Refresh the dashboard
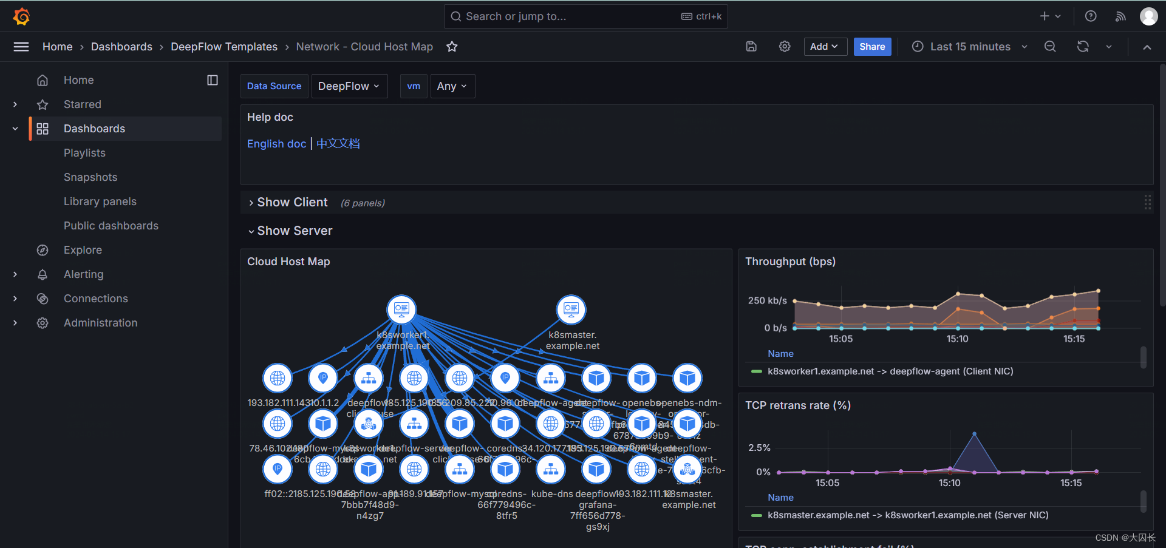This screenshot has width=1166, height=548. (x=1083, y=47)
